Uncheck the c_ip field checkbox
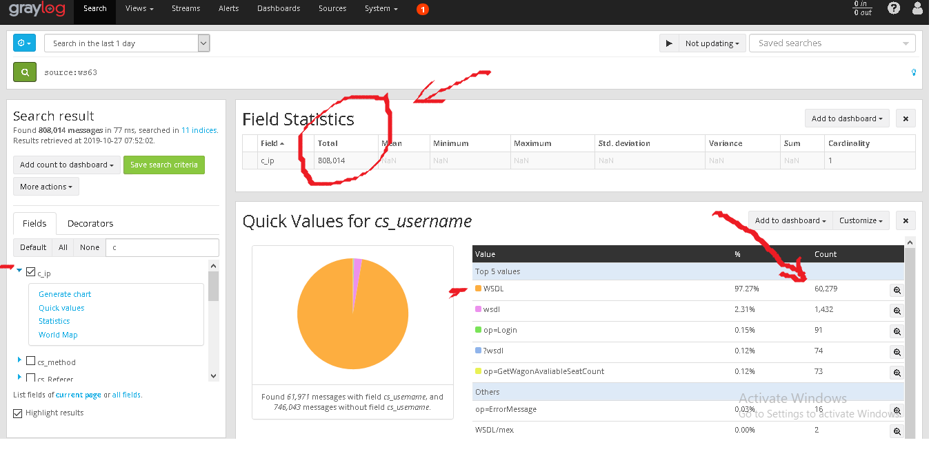 30,273
